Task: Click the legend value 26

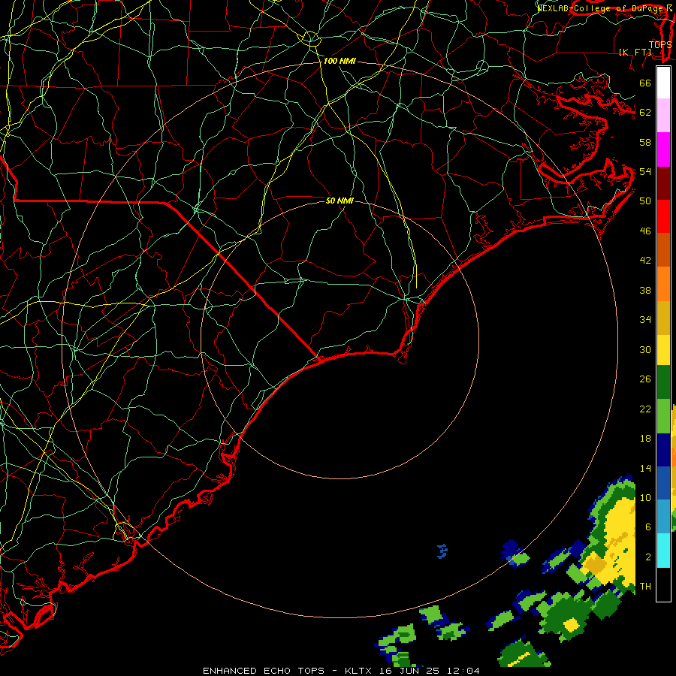Action: tap(645, 379)
